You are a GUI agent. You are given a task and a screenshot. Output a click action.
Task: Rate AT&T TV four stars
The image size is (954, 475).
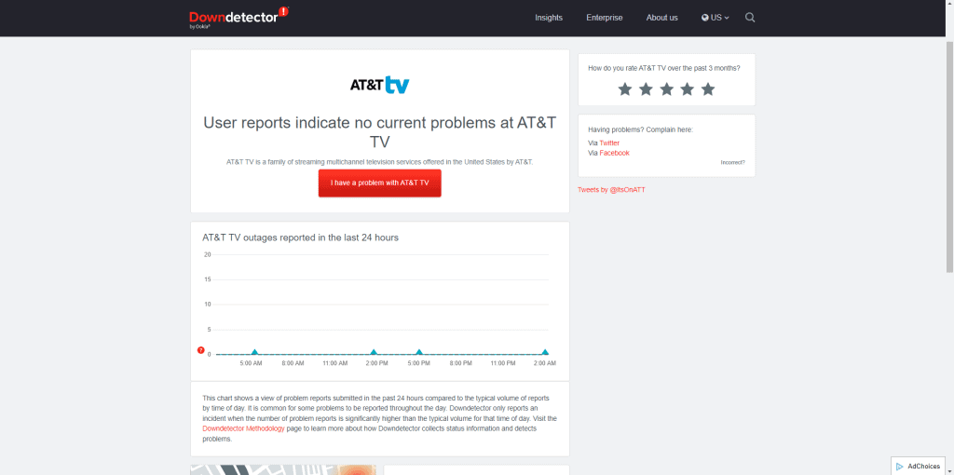tap(687, 89)
